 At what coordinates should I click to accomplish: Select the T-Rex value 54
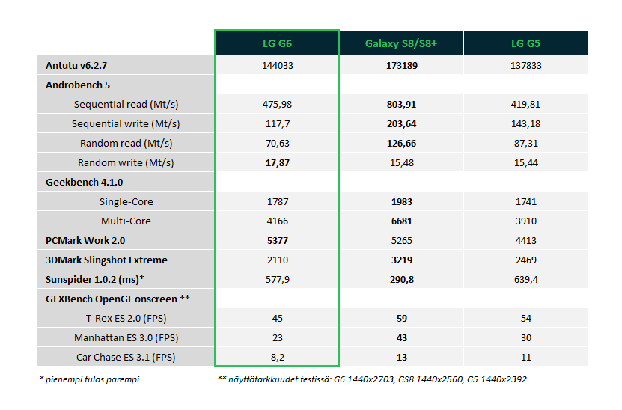[525, 318]
